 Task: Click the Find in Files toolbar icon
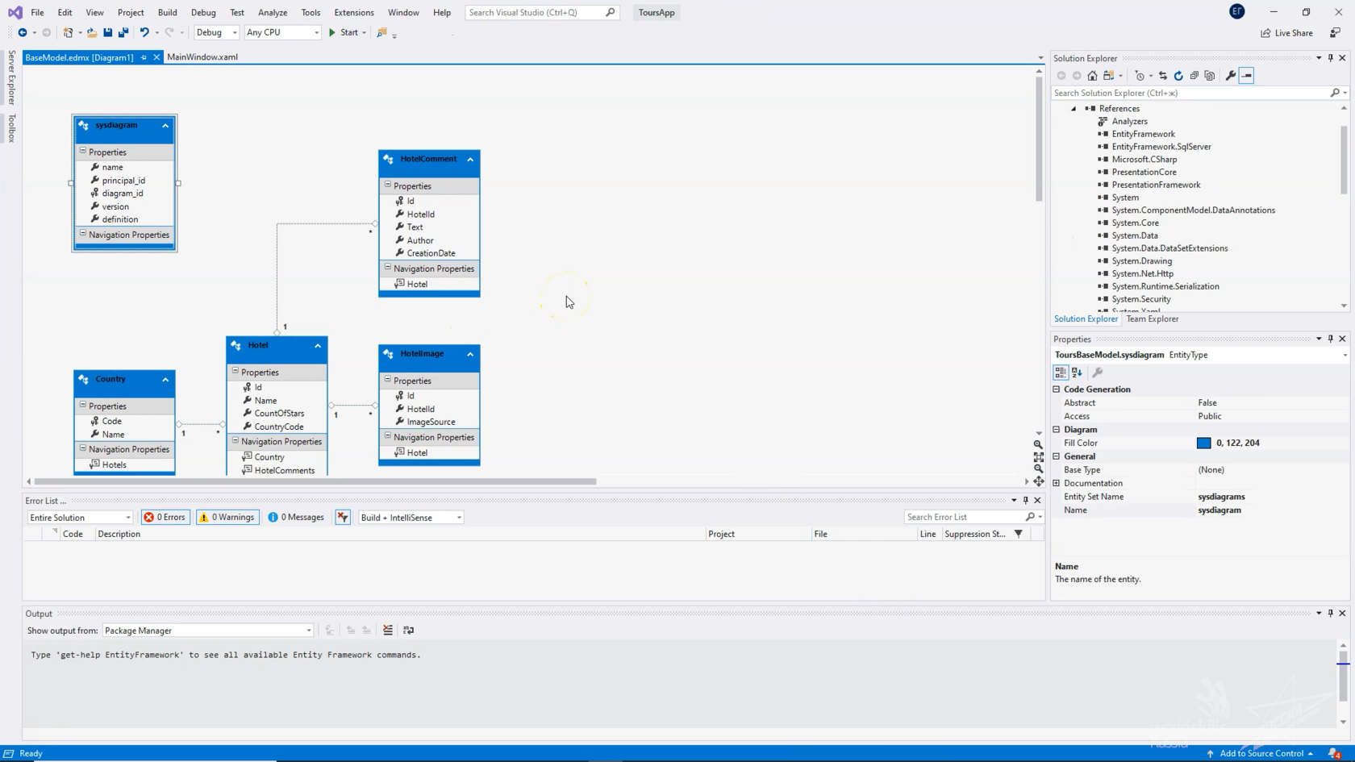point(382,32)
